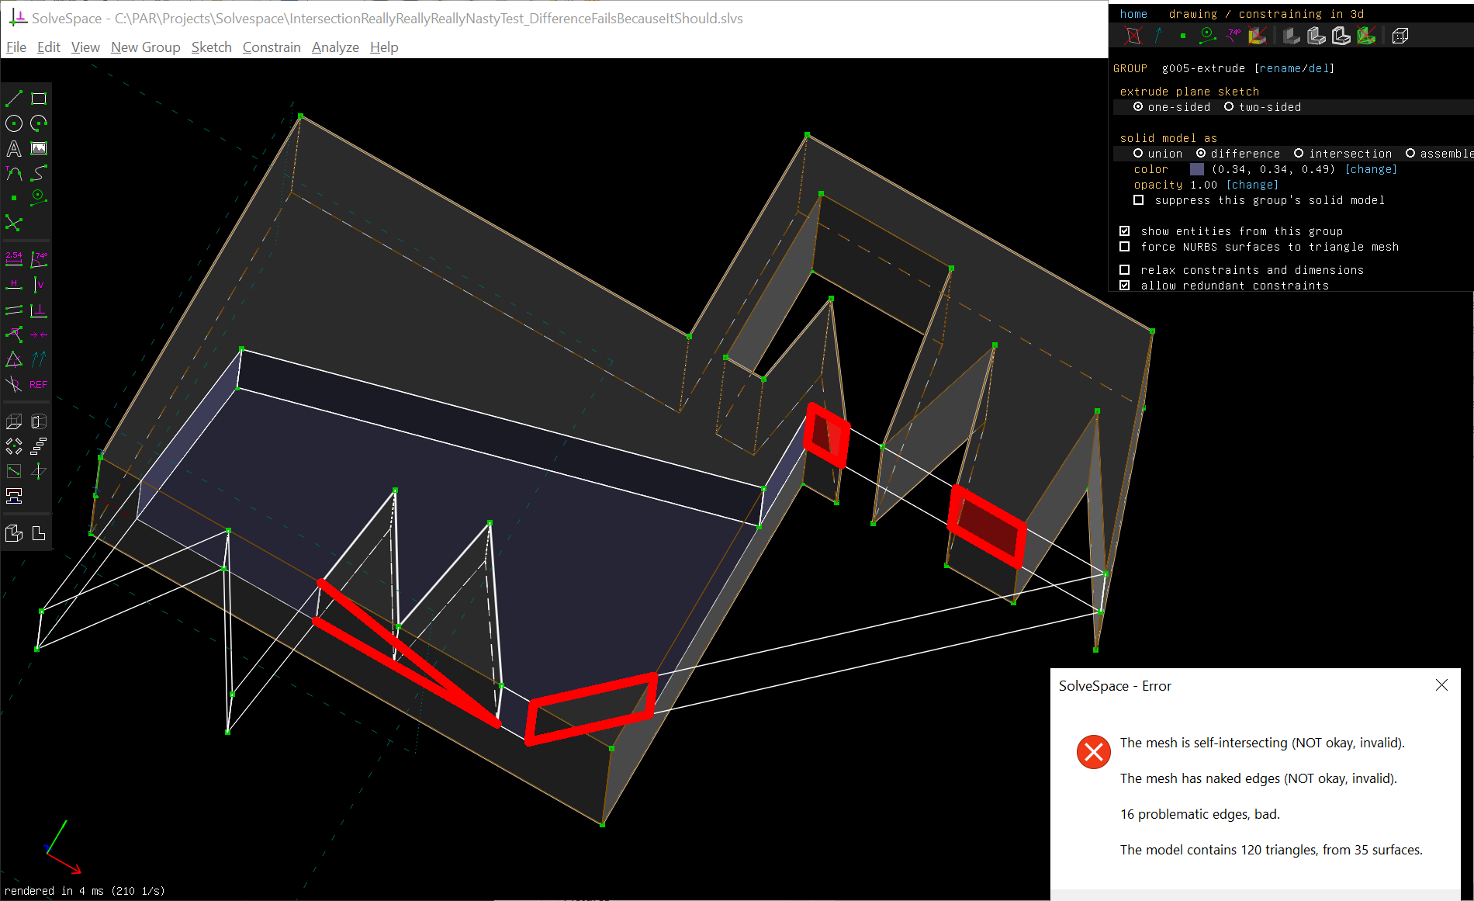This screenshot has width=1474, height=901.
Task: Select the split curves tool
Action: pos(14,224)
